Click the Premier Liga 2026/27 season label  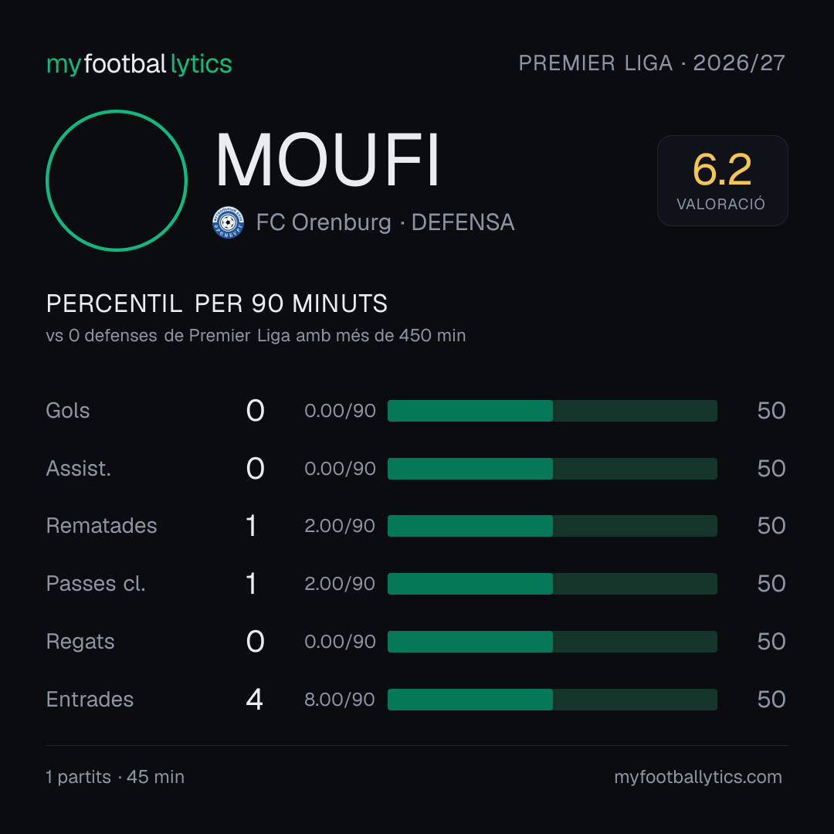652,63
